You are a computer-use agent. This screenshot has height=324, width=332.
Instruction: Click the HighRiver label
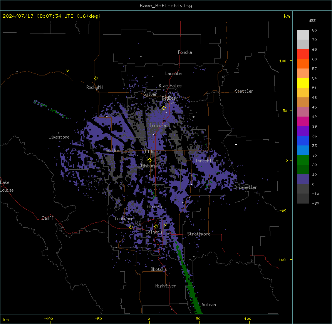pyautogui.click(x=166, y=286)
